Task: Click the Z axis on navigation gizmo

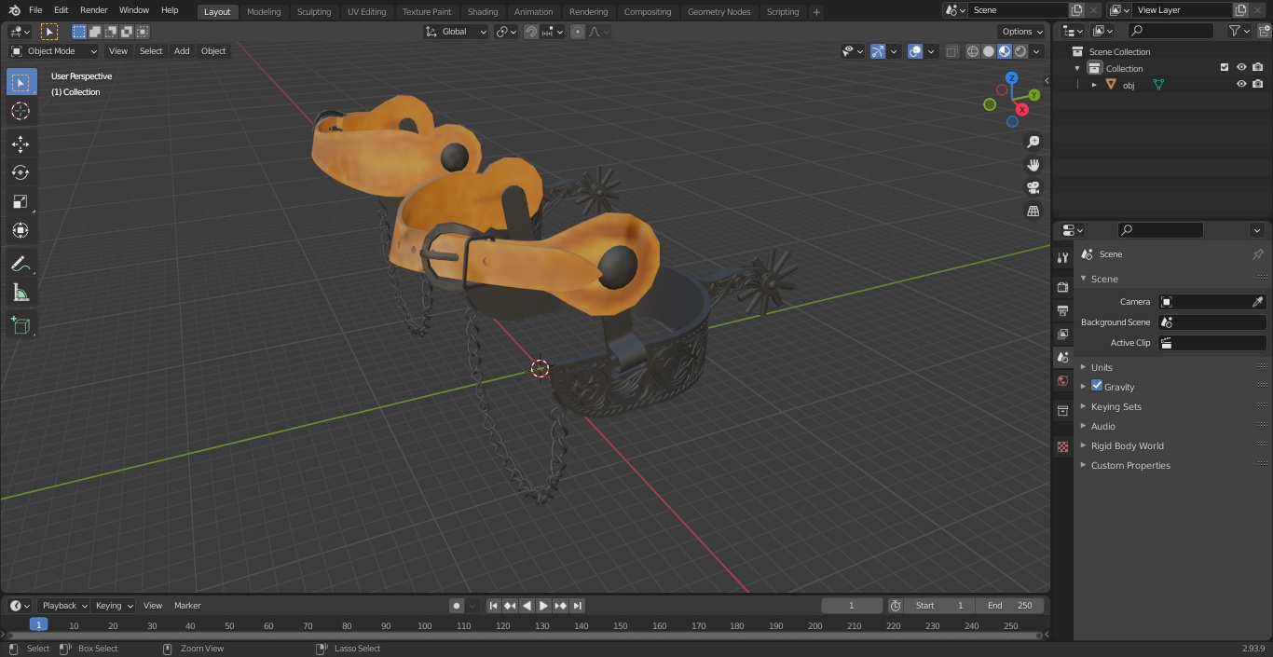Action: (x=1012, y=78)
